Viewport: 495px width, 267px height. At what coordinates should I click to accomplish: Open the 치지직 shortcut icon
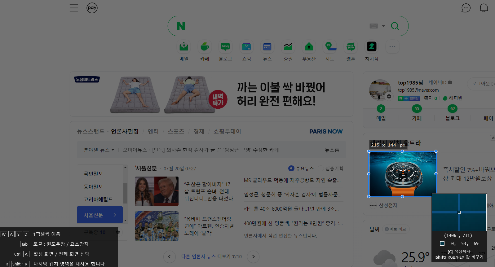(372, 47)
